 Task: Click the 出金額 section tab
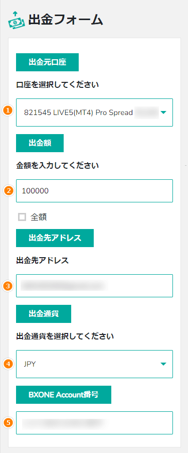click(40, 143)
